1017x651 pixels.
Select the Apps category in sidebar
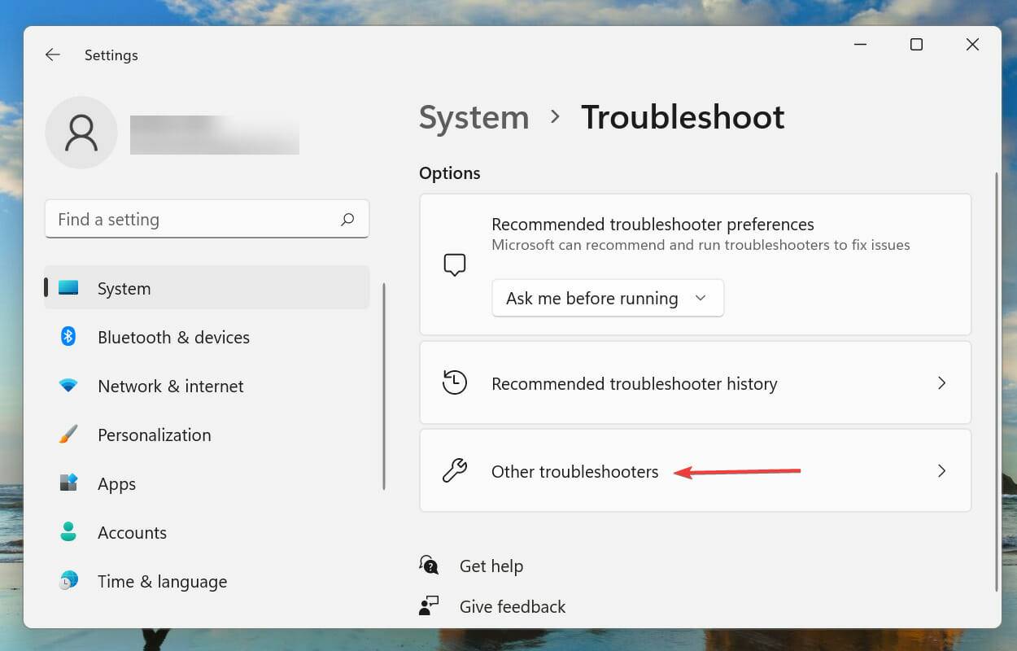click(116, 483)
